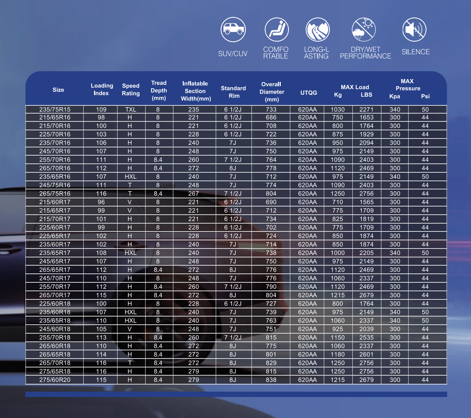Select the Tread Depth (mm) header
This screenshot has height=418, width=471.
(159, 90)
